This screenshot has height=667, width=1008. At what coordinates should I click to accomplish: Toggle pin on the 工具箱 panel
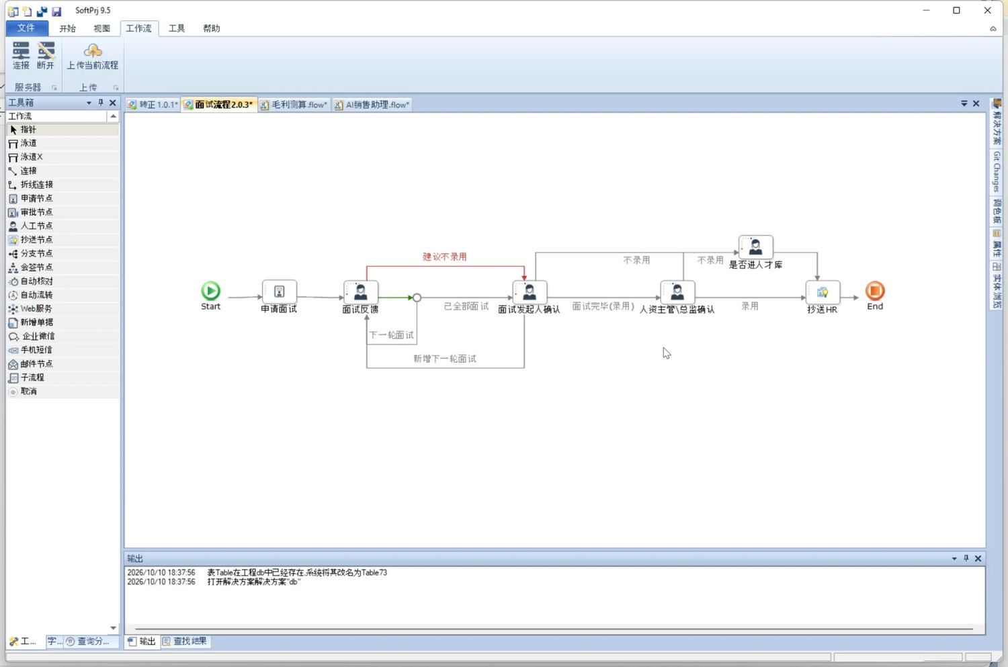[101, 103]
